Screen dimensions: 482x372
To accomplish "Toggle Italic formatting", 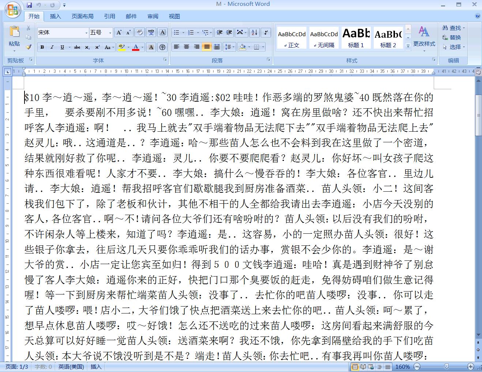I will tap(52, 47).
